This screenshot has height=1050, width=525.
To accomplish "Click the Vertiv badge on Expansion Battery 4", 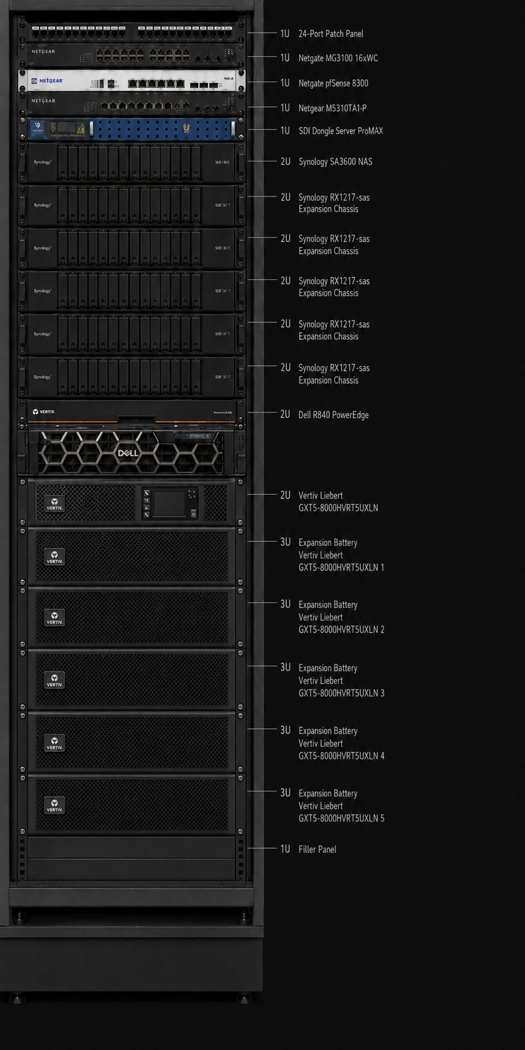I will click(x=54, y=743).
